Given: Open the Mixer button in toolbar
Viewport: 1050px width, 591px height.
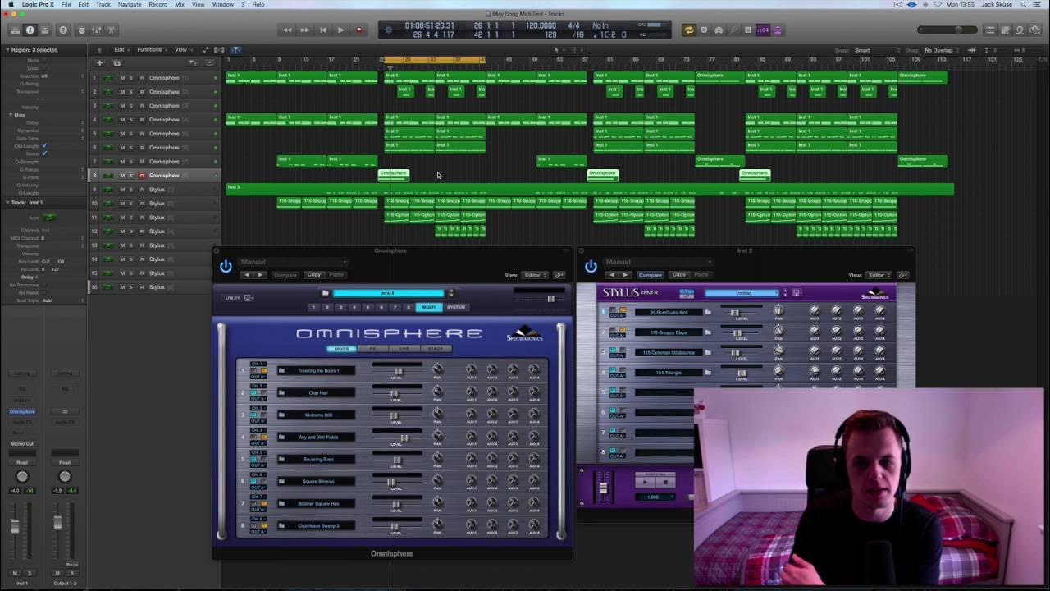Looking at the screenshot, I should coord(96,30).
